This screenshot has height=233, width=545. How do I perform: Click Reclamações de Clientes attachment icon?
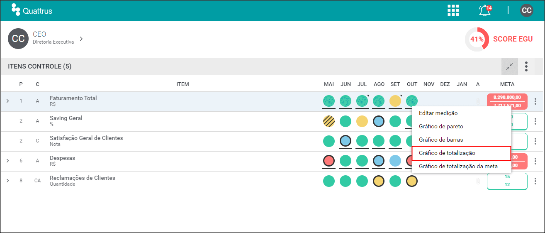(x=478, y=181)
